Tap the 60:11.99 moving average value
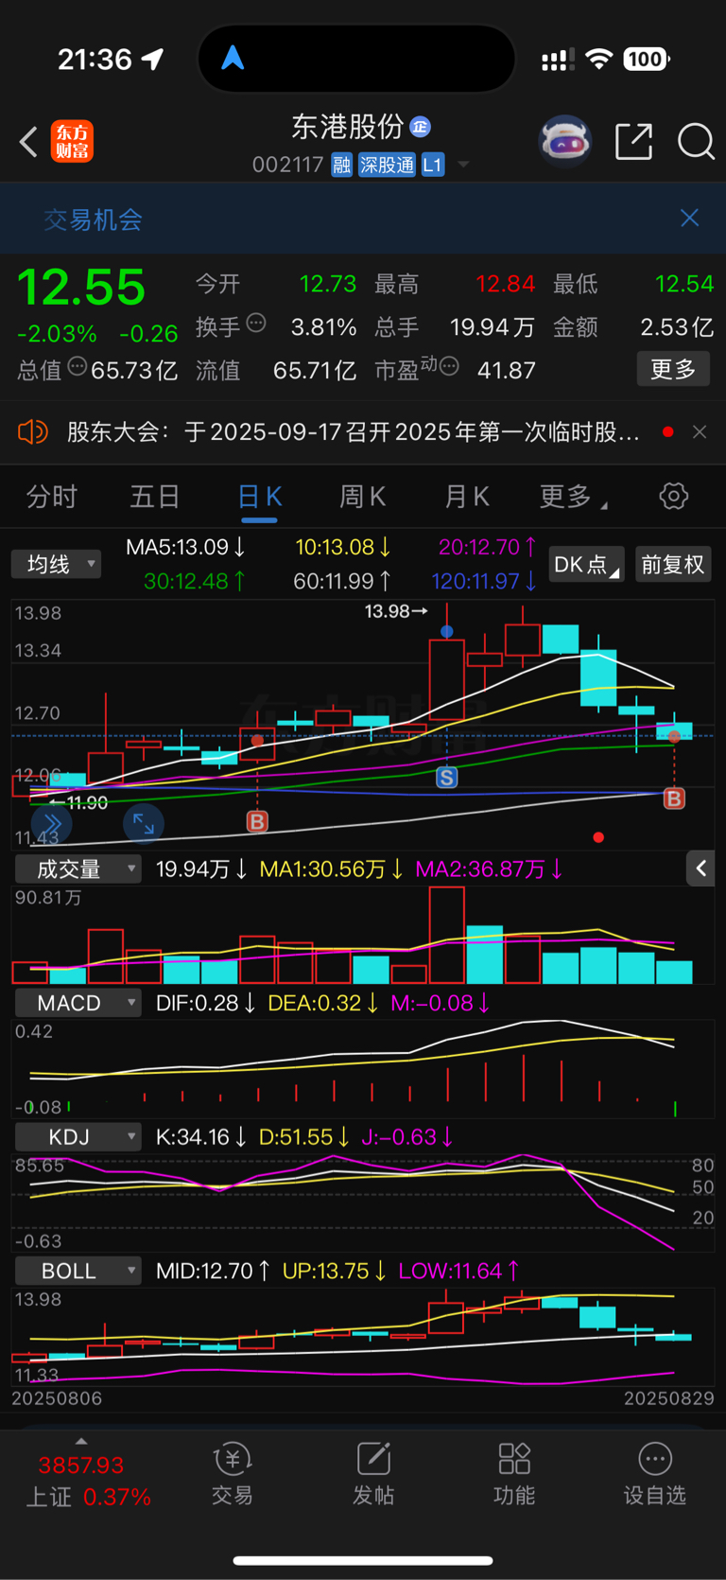Screen dimensions: 726x1580 coord(342,581)
